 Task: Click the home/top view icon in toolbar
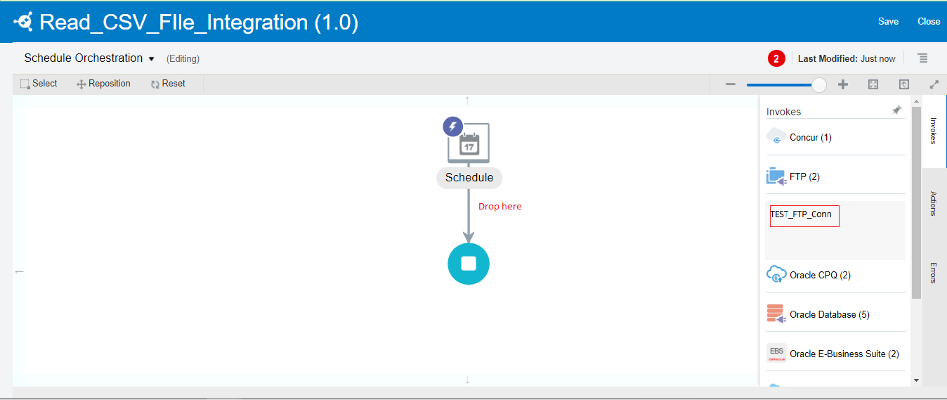pyautogui.click(x=904, y=84)
